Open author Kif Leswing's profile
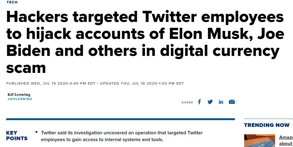 [x=19, y=94]
